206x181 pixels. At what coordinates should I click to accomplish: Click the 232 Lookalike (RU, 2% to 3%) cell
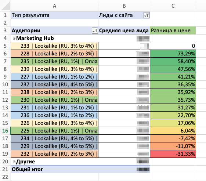pyautogui.click(x=54, y=154)
